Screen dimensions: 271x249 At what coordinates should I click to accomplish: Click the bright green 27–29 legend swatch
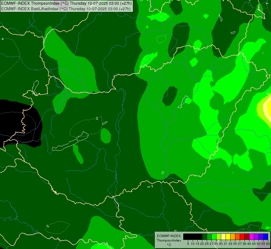214,237
